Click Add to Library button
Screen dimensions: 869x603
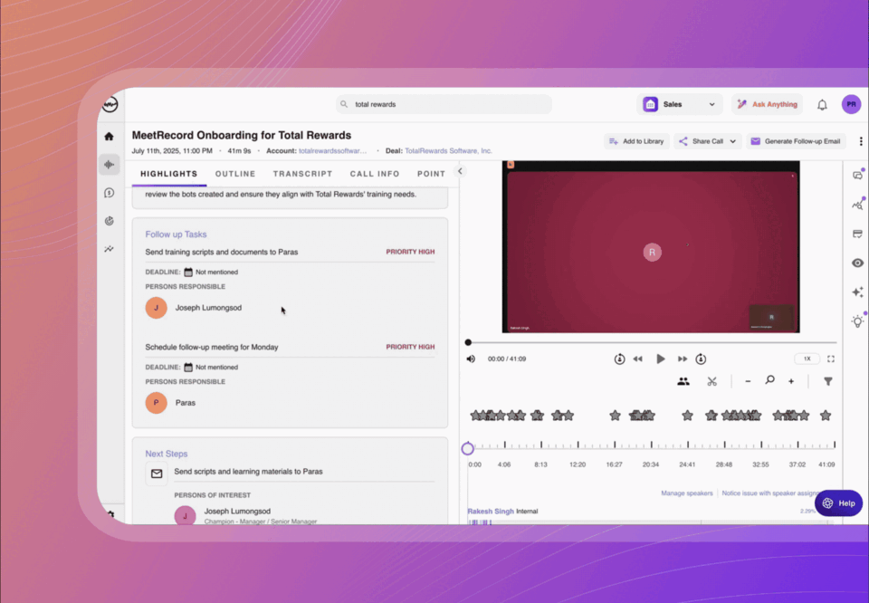(x=636, y=141)
